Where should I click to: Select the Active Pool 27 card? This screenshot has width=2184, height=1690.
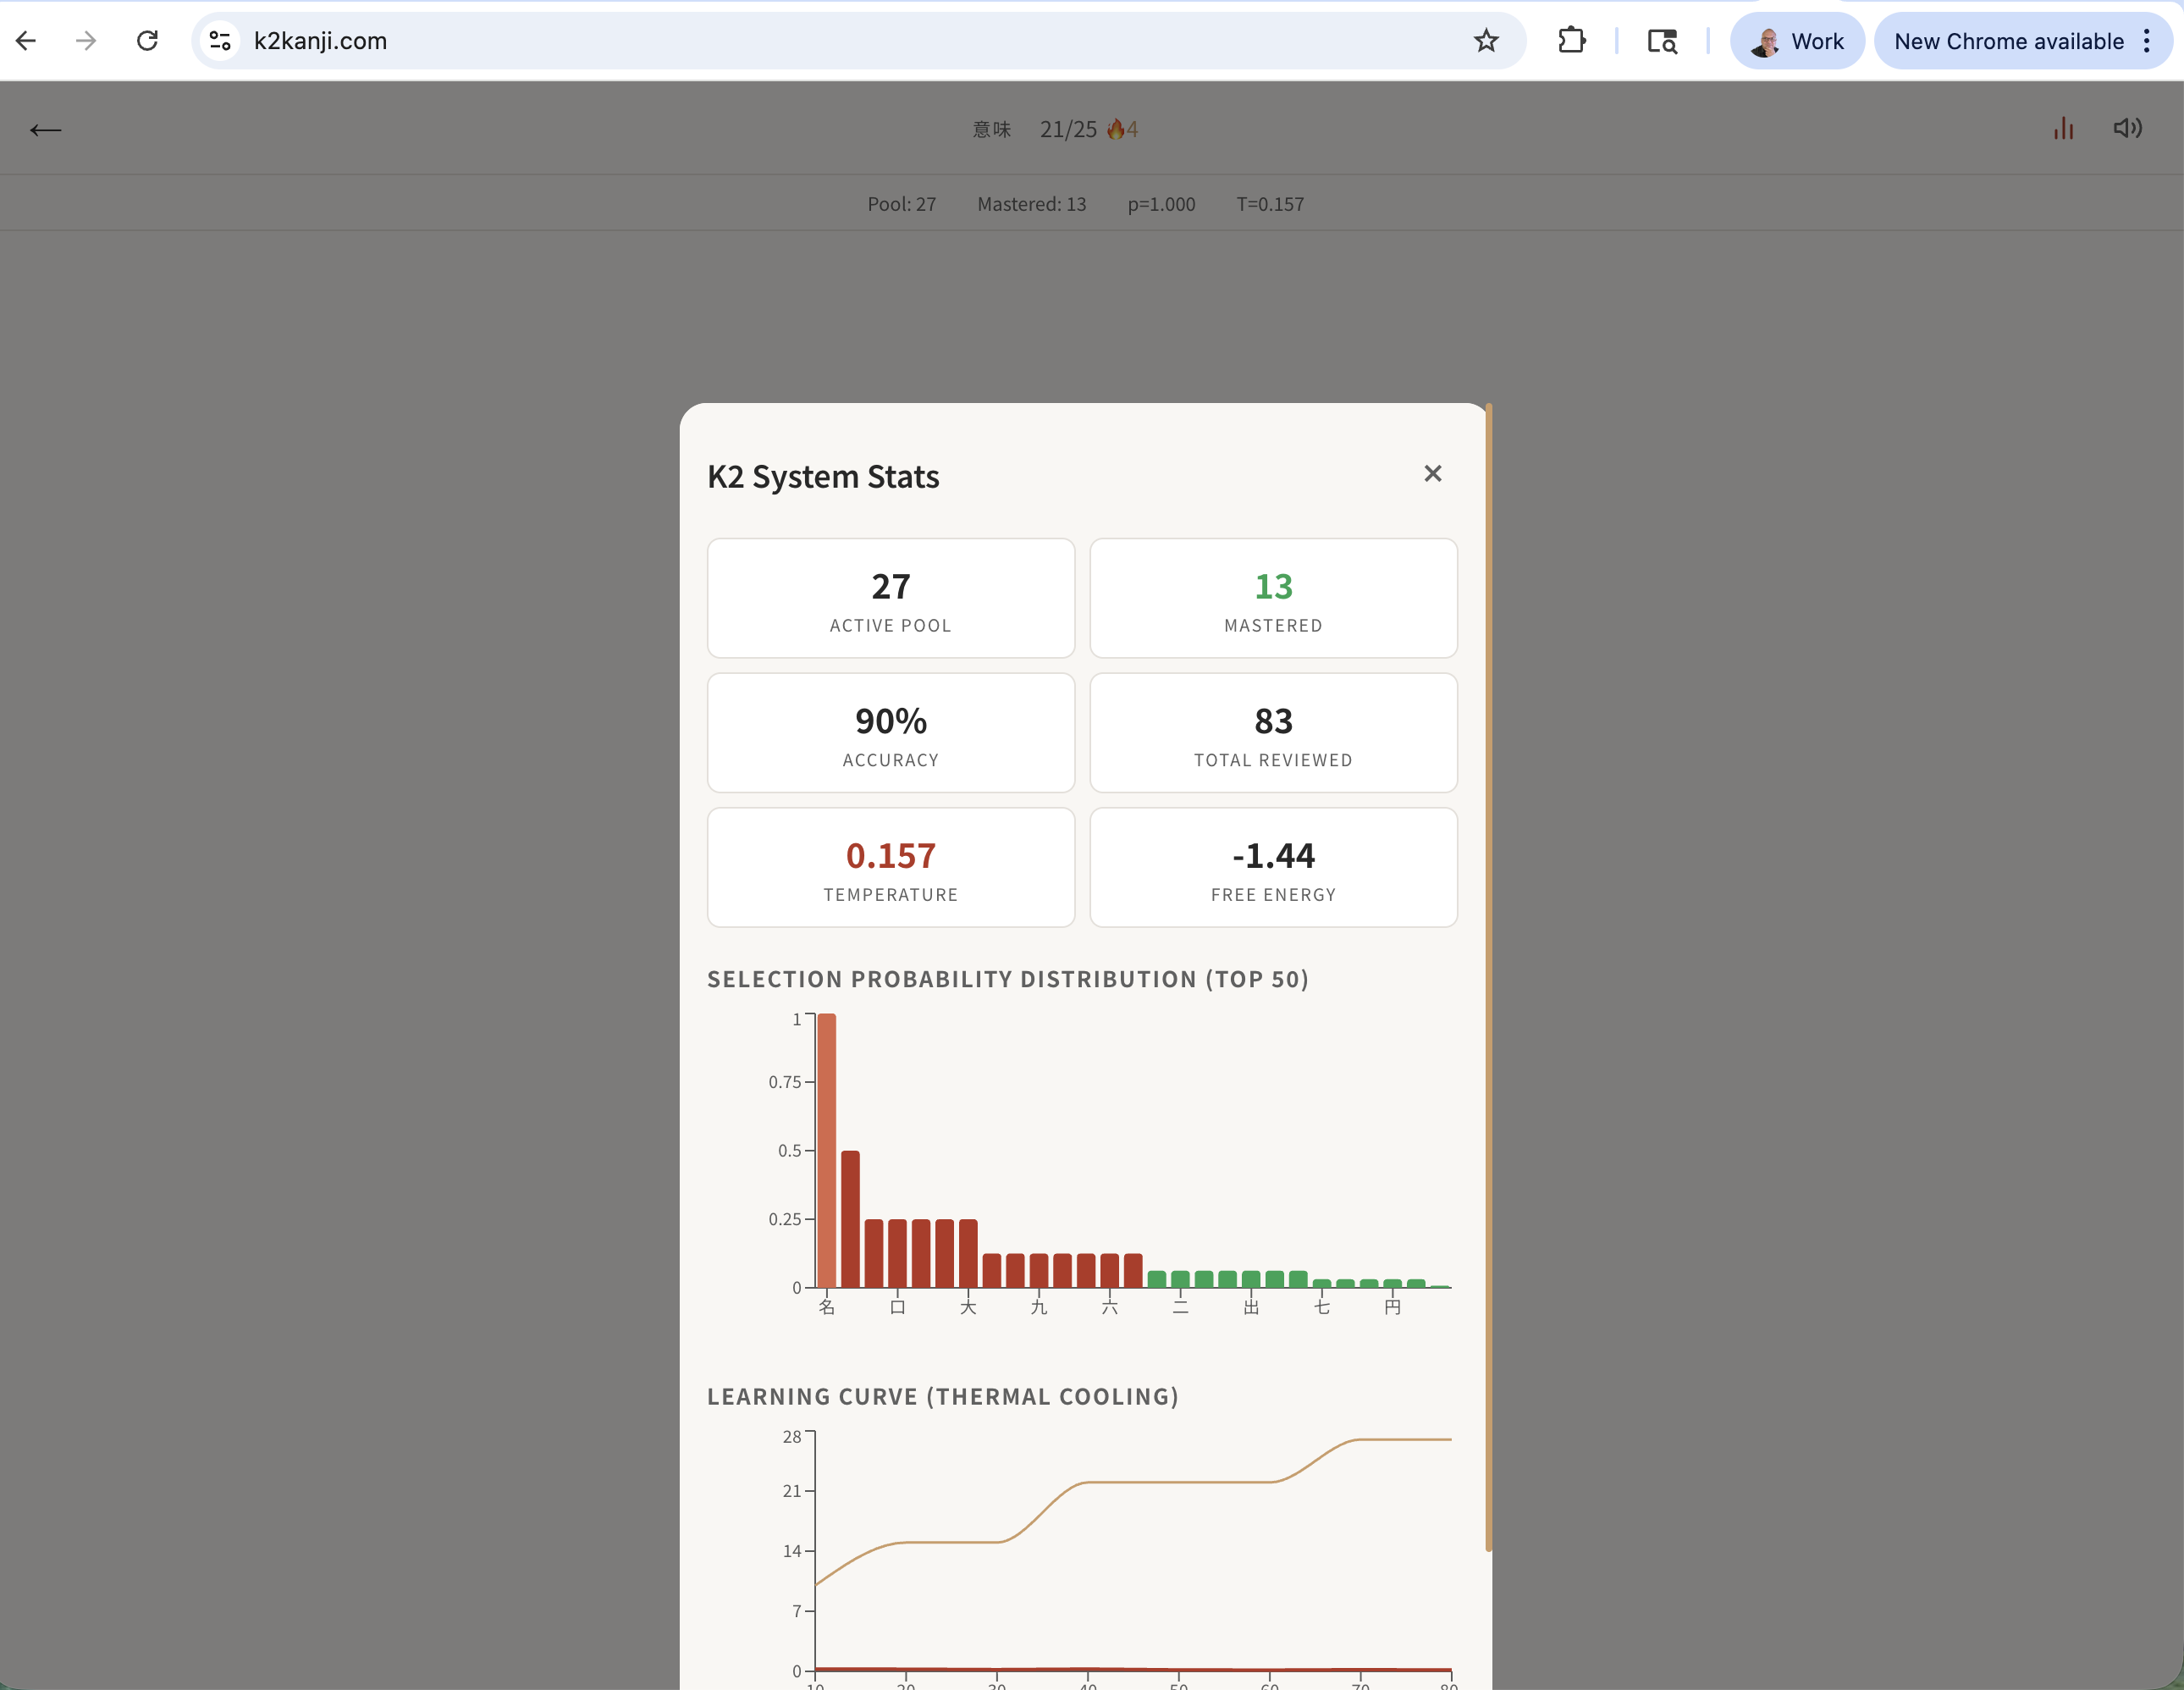890,599
